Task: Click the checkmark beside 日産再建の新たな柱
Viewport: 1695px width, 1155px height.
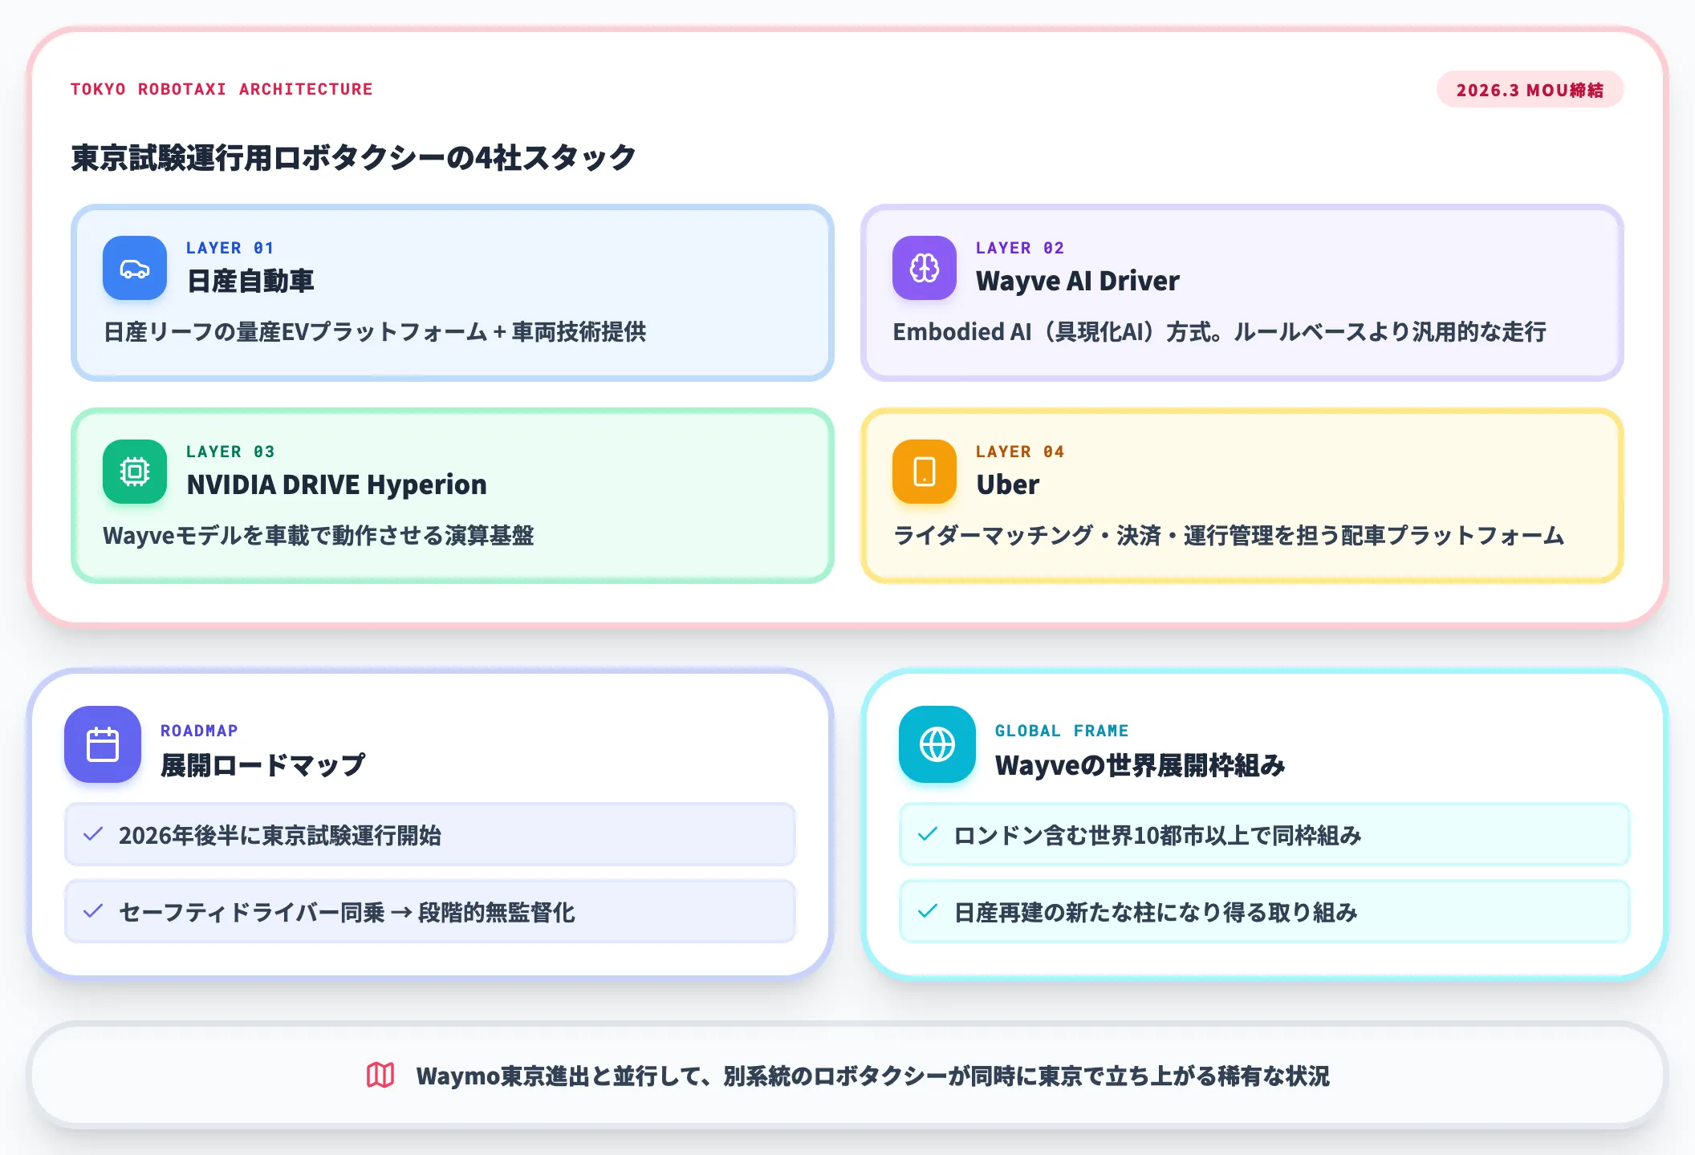Action: click(x=928, y=911)
